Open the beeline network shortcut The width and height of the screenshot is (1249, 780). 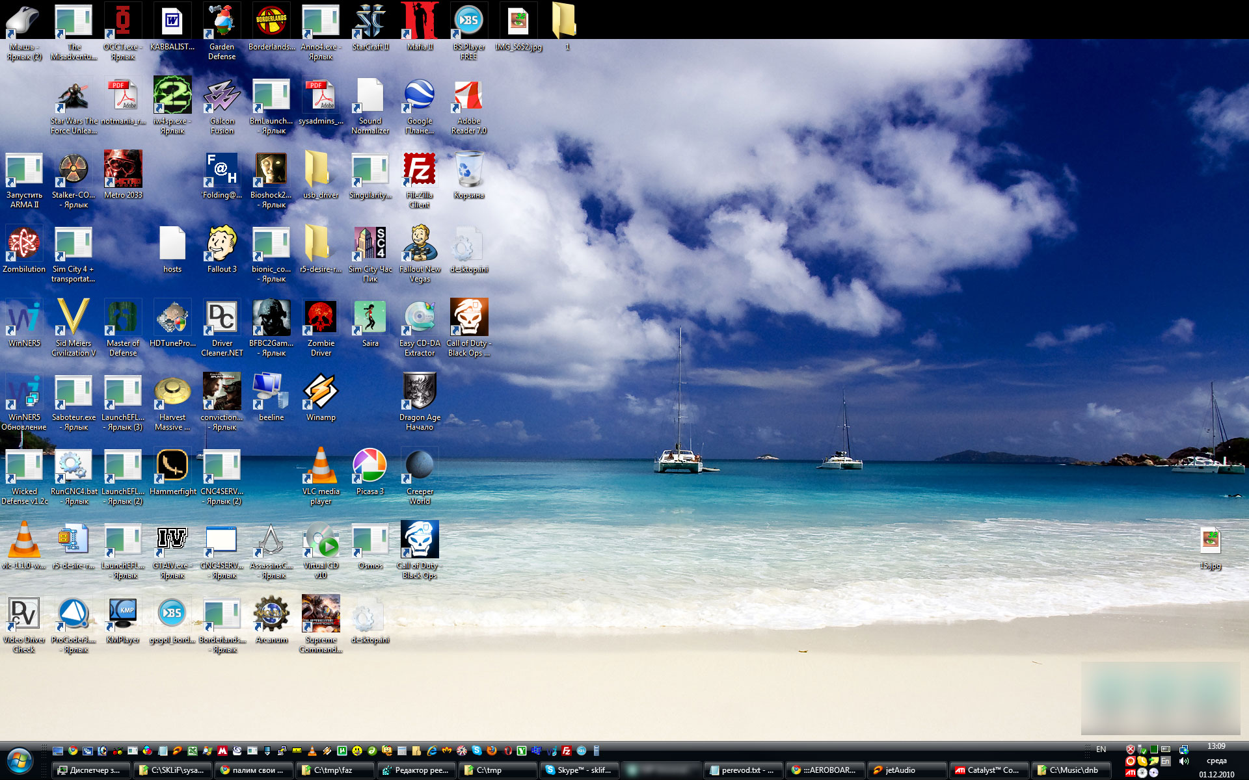point(271,398)
